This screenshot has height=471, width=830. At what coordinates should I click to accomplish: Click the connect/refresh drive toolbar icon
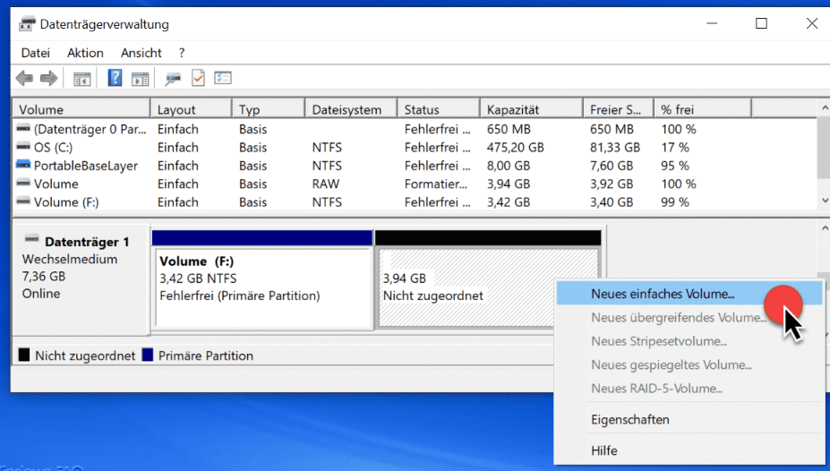pos(173,79)
